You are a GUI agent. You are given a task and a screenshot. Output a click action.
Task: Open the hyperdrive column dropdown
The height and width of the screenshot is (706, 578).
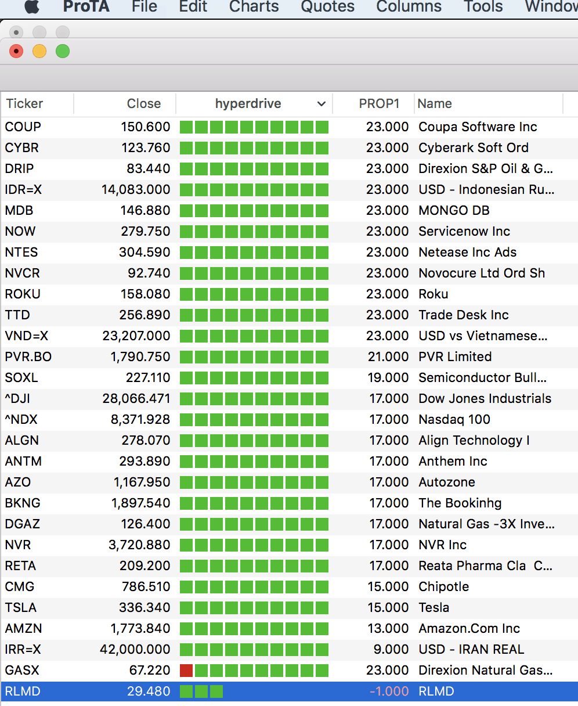321,104
